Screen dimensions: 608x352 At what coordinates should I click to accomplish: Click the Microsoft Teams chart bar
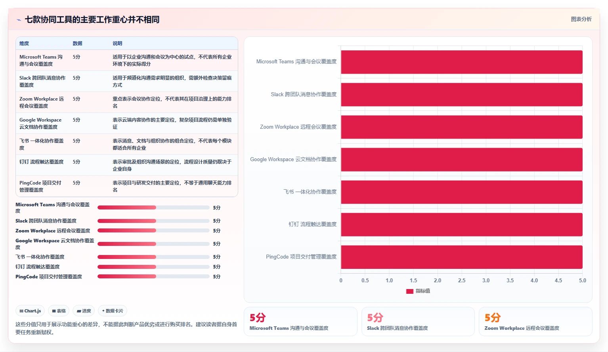tap(462, 62)
